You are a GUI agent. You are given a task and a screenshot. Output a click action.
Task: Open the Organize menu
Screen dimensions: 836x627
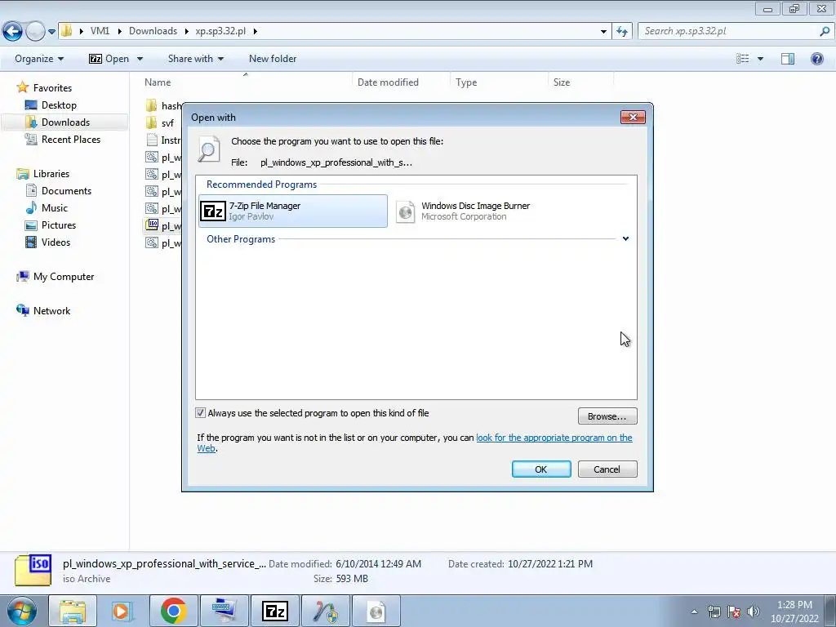pos(39,59)
